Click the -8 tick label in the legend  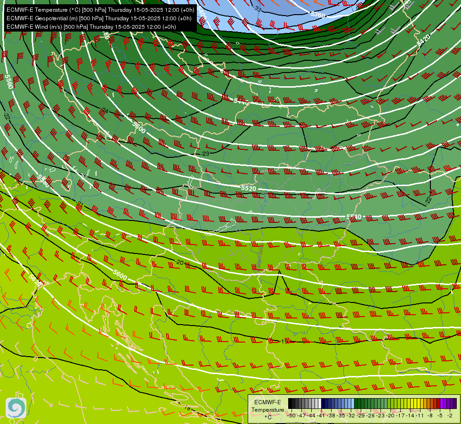[x=430, y=416]
